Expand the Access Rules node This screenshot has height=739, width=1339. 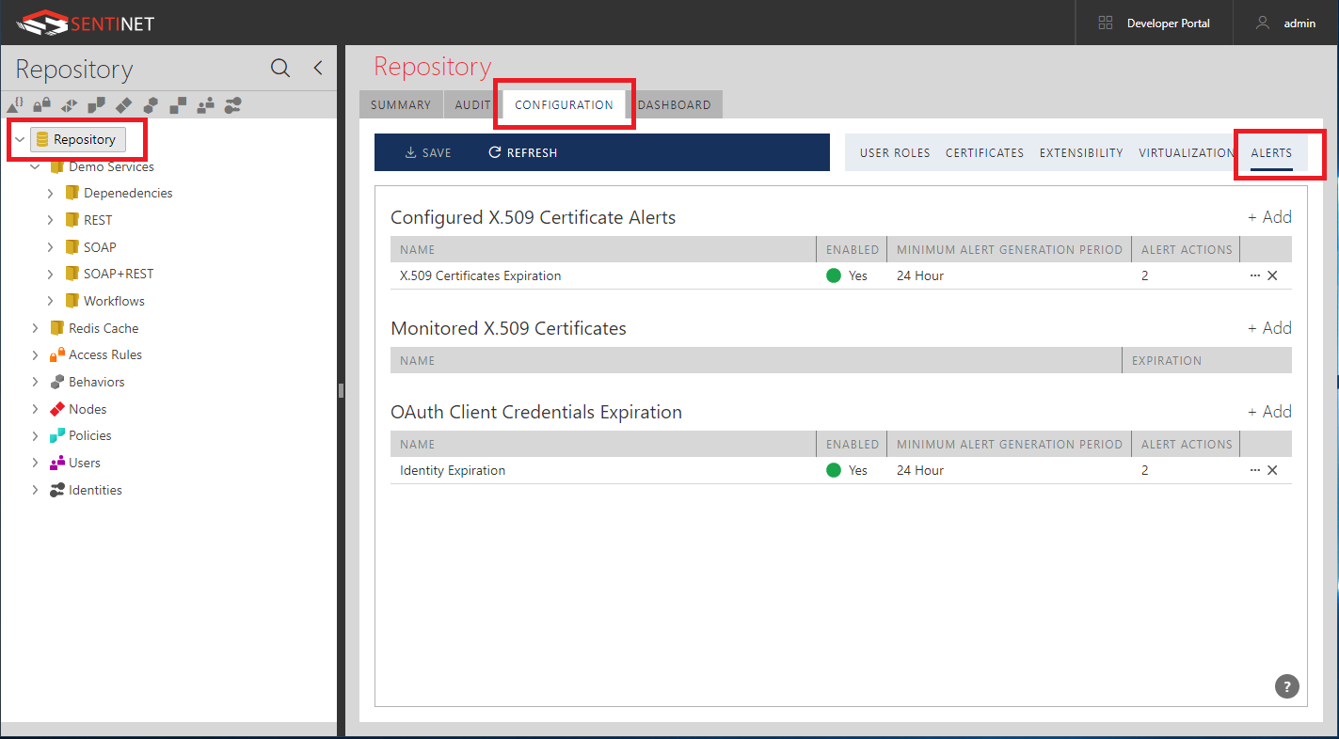tap(35, 354)
